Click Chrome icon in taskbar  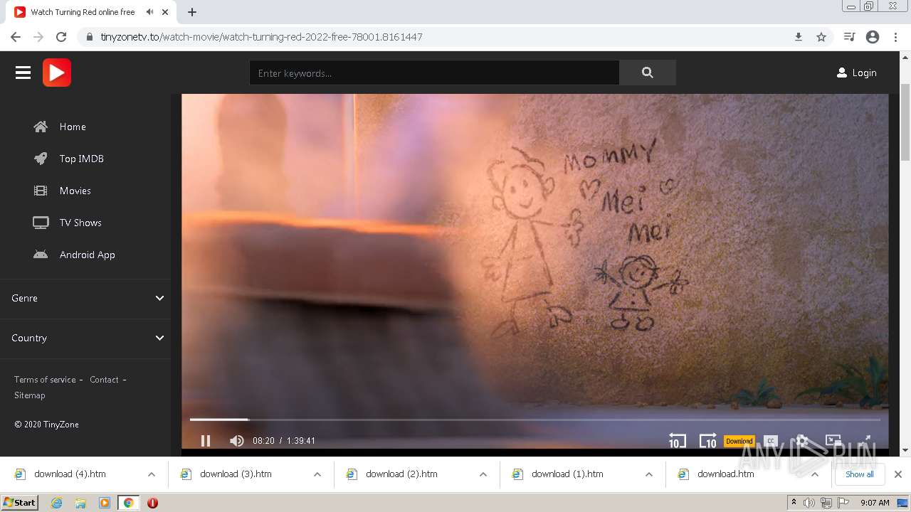click(x=128, y=503)
